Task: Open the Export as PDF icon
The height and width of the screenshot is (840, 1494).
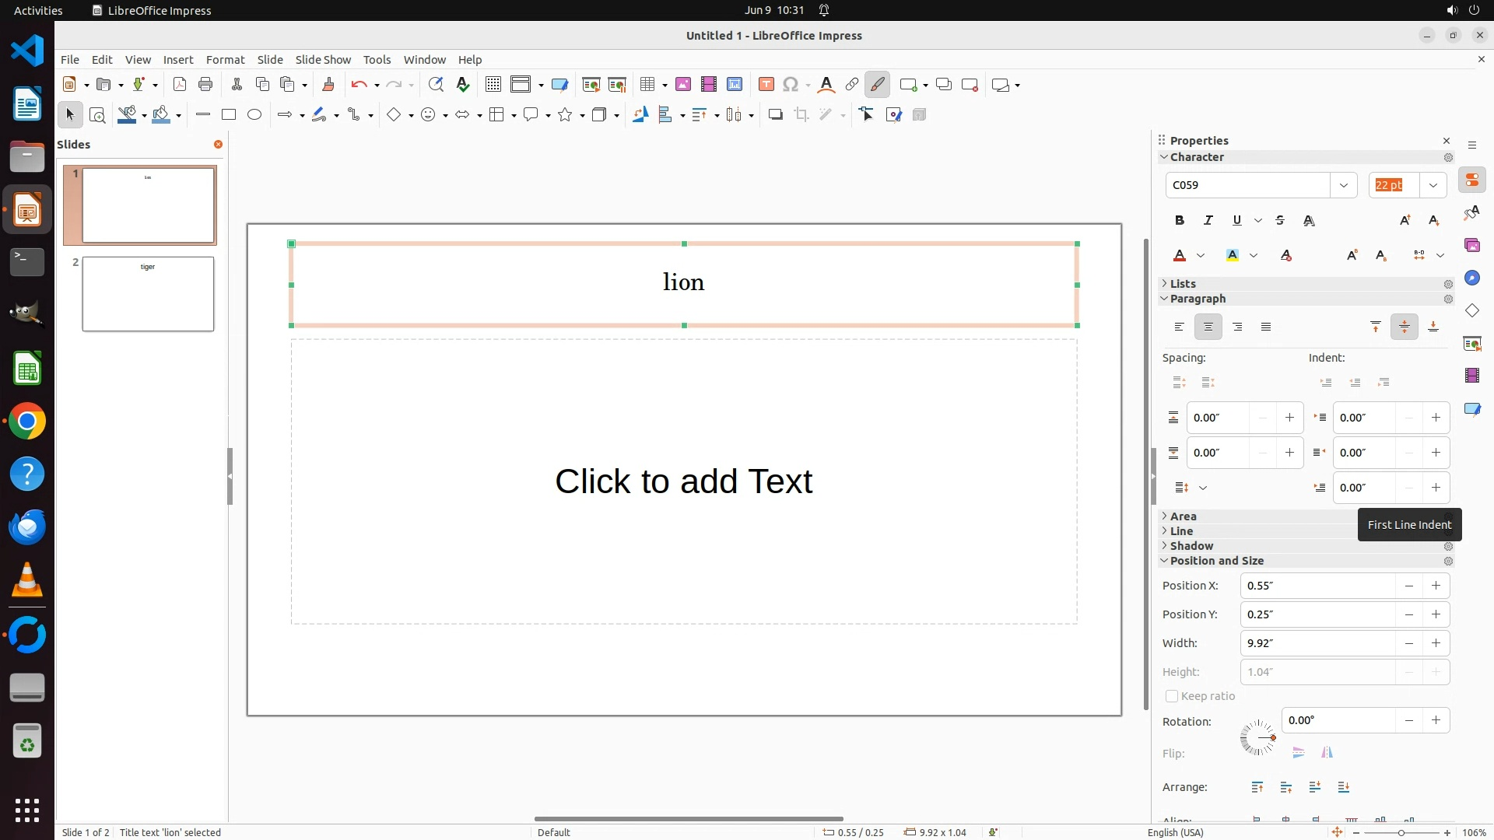Action: pyautogui.click(x=180, y=85)
